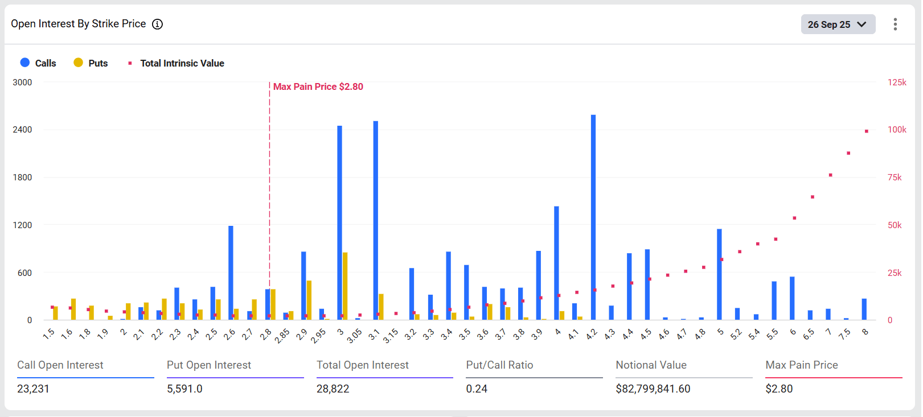Image resolution: width=923 pixels, height=417 pixels.
Task: Click the yellow Puts legend dot
Action: pyautogui.click(x=79, y=63)
